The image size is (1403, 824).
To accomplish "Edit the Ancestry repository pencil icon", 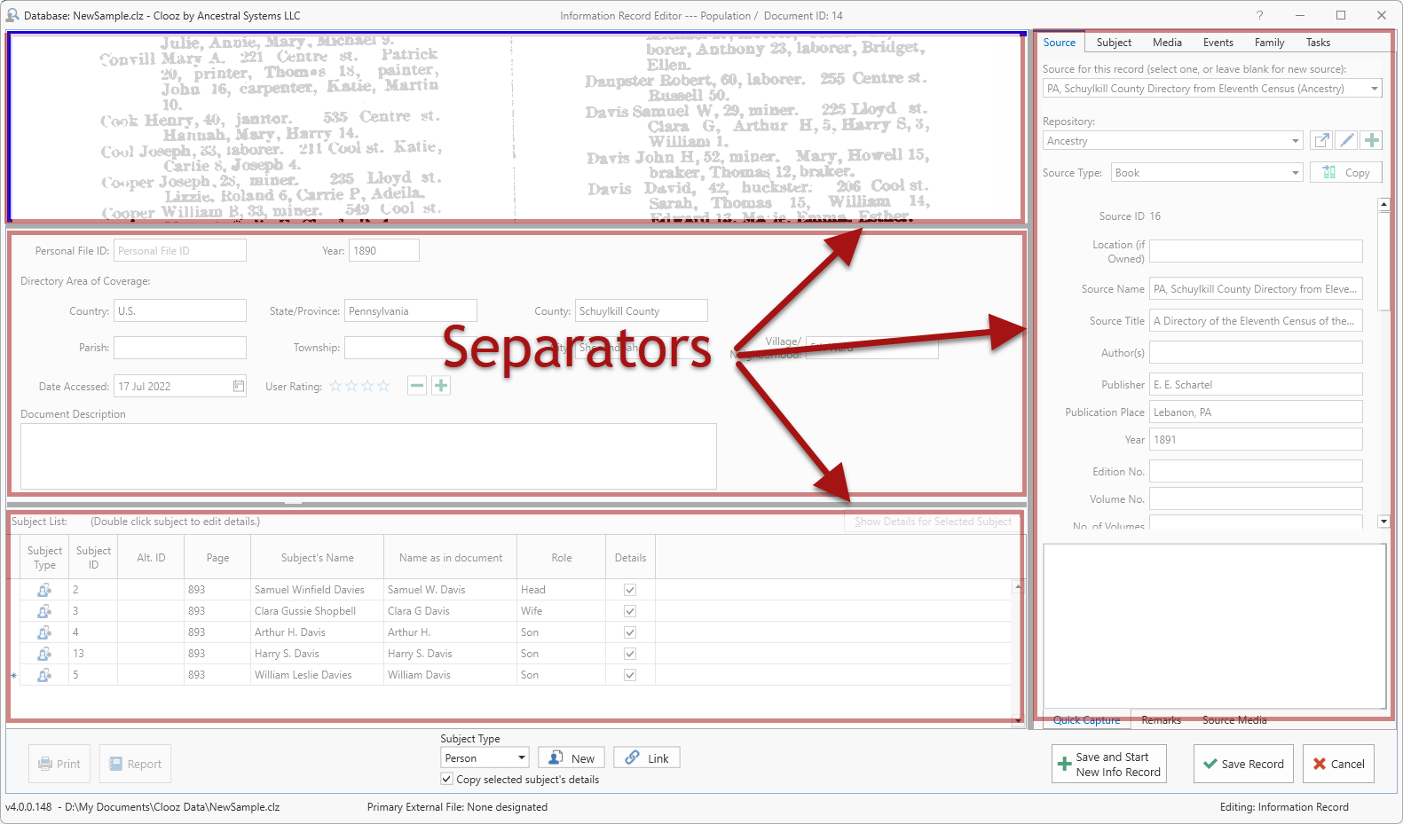I will click(1347, 140).
